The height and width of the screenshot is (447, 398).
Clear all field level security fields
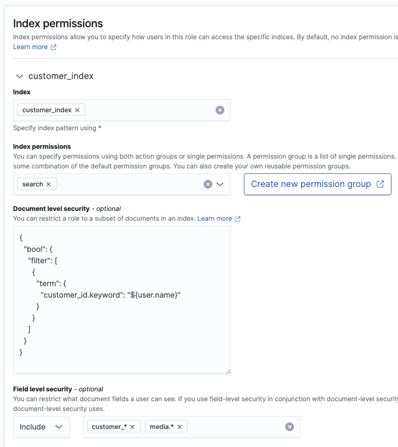click(x=290, y=427)
